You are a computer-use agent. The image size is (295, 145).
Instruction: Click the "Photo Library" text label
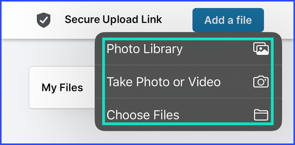[144, 49]
